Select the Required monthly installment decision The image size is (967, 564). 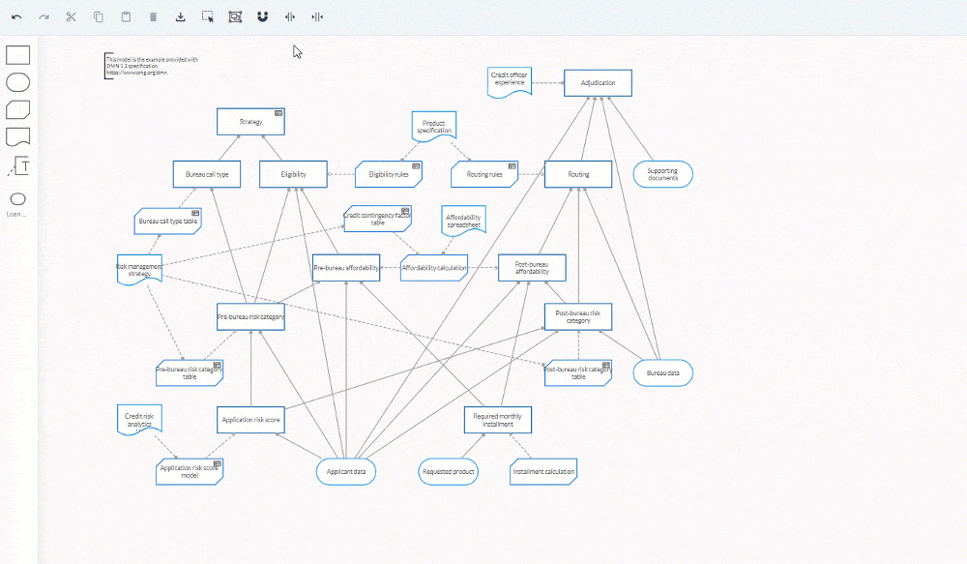[x=498, y=420]
